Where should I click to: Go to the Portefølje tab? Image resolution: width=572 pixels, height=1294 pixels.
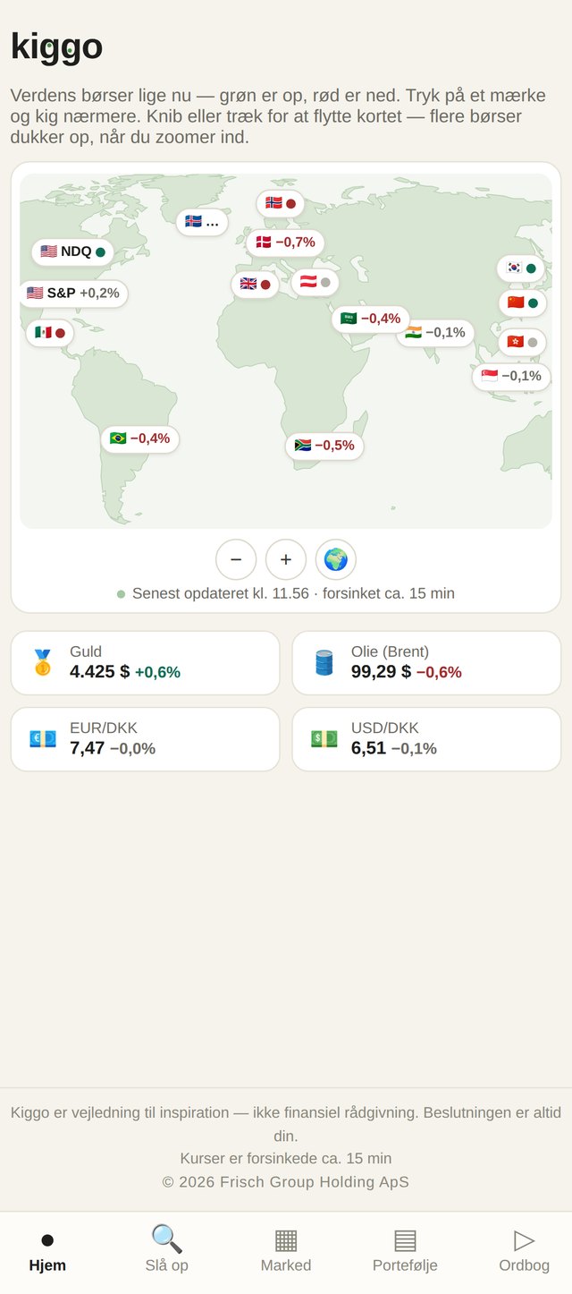point(405,1250)
